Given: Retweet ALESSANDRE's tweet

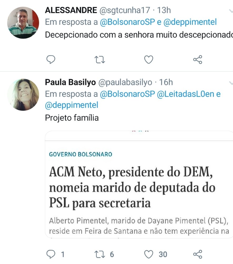Looking at the screenshot, I should point(100,60).
